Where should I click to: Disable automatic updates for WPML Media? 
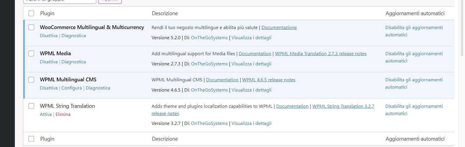point(414,57)
